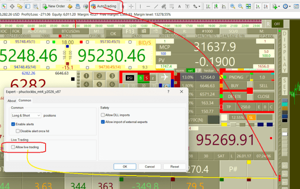Screen dimensions: 300x189
Task: Open the Strategy Tester icon
Action: click(36, 6)
